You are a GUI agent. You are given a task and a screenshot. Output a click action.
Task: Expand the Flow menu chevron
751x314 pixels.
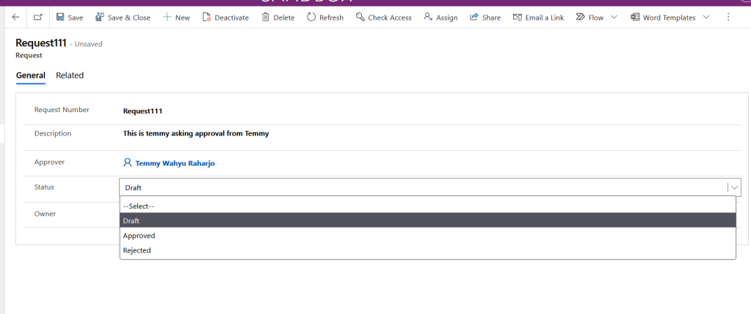click(614, 17)
